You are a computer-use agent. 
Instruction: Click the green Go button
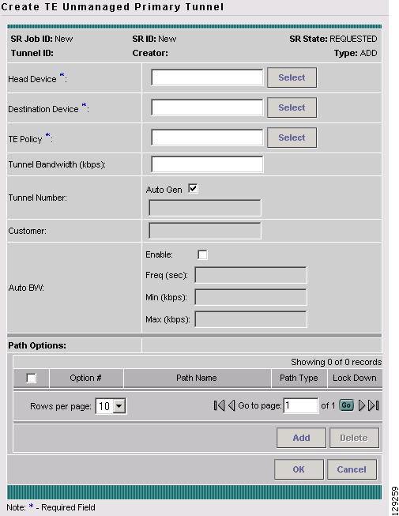(x=346, y=405)
